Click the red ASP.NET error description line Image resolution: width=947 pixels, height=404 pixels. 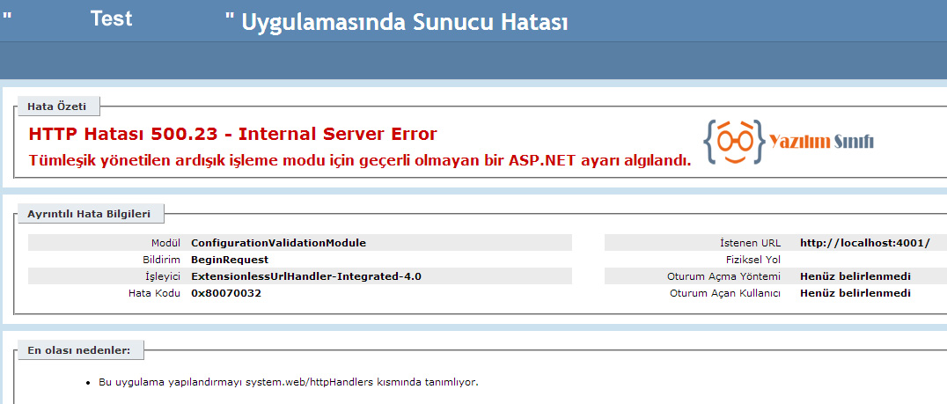pyautogui.click(x=359, y=160)
